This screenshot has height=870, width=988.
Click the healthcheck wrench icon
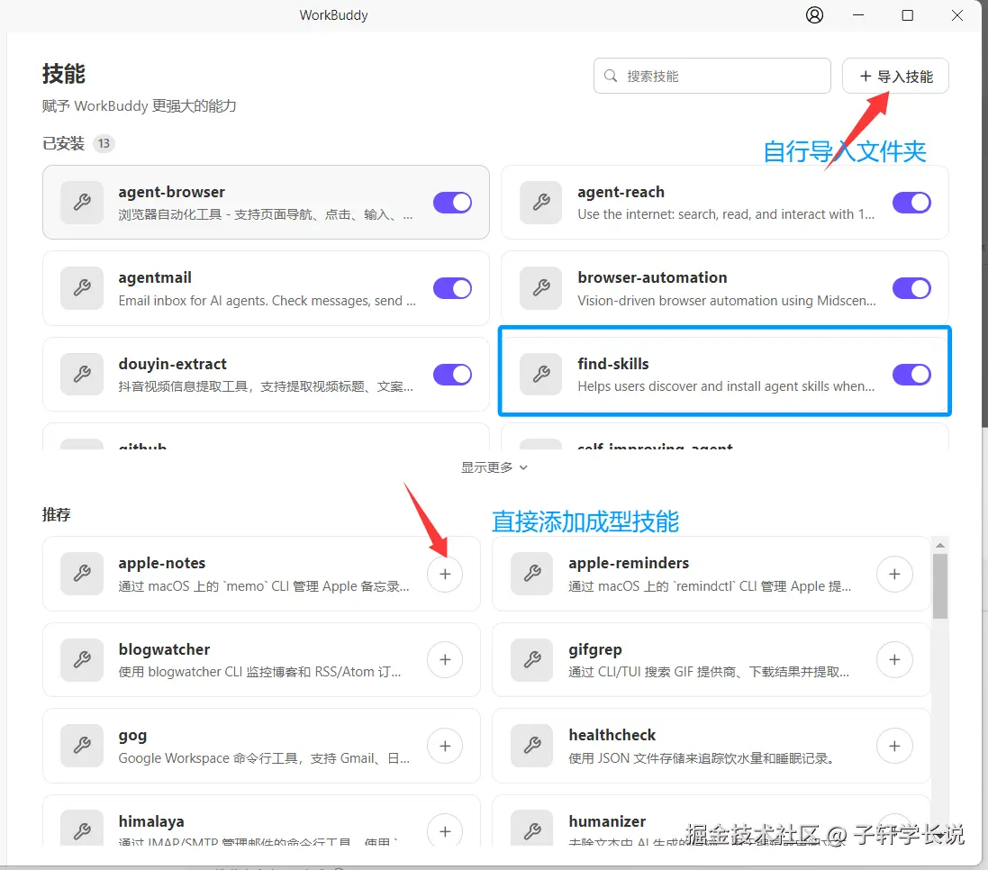point(531,746)
